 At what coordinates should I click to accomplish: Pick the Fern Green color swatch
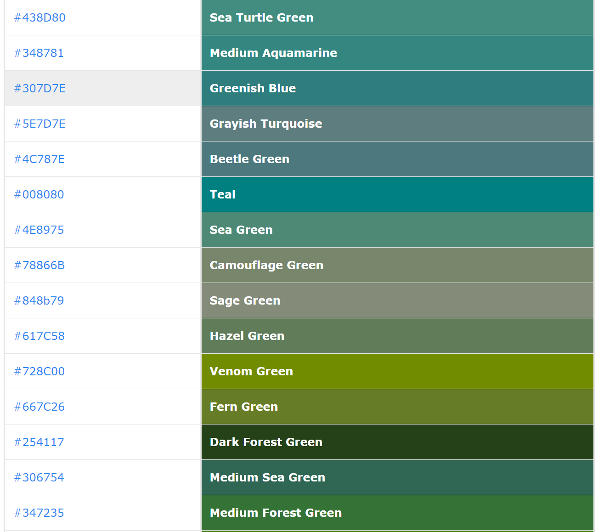(x=397, y=407)
